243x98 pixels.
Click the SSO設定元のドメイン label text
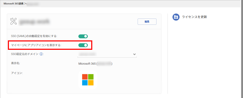point(25,54)
